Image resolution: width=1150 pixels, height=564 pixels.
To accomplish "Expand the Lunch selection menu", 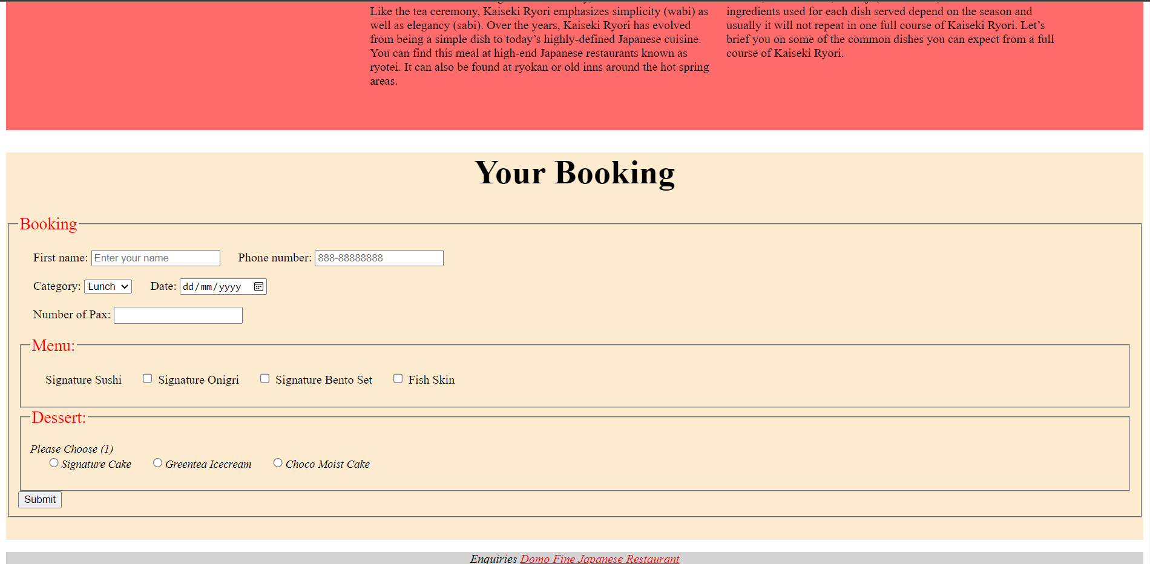I will click(x=107, y=286).
